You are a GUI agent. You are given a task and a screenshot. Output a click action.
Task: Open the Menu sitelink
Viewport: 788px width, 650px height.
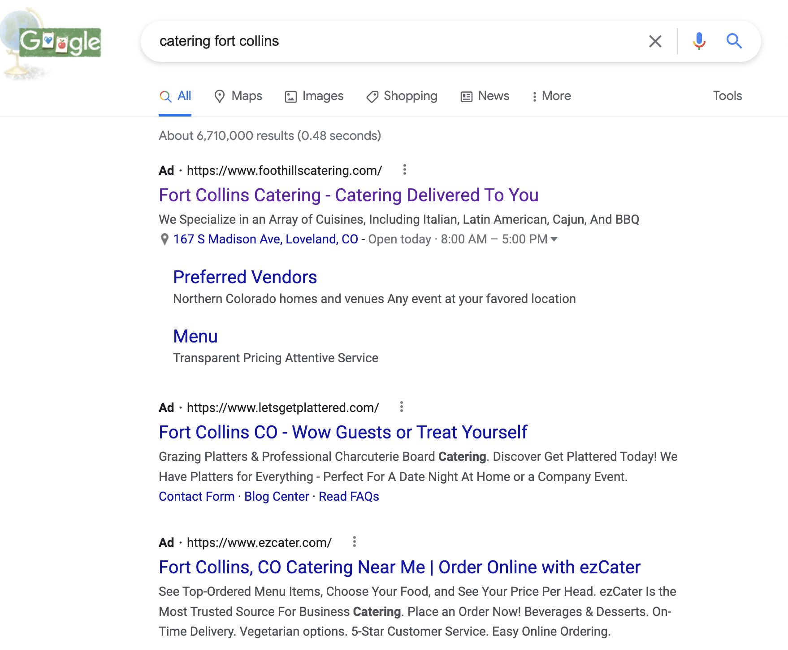click(x=195, y=337)
